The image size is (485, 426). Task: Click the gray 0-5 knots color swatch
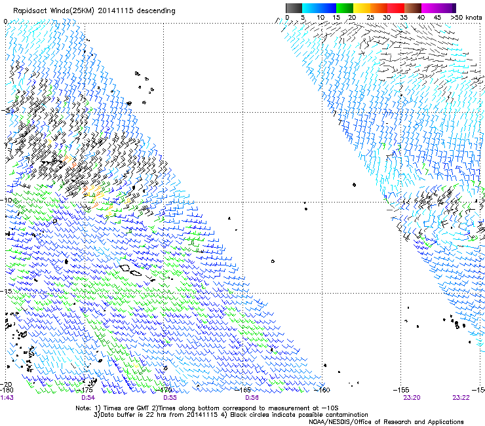coord(294,8)
